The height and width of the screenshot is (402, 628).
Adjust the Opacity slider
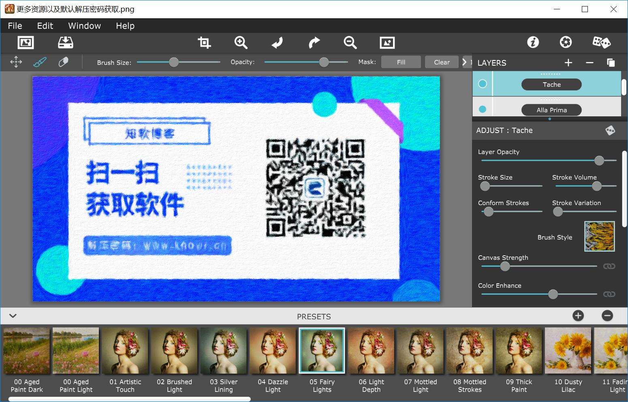point(306,62)
